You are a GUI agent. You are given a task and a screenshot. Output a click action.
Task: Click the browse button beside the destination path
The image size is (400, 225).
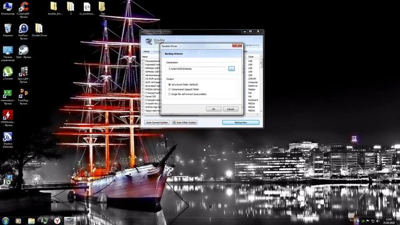tap(231, 69)
